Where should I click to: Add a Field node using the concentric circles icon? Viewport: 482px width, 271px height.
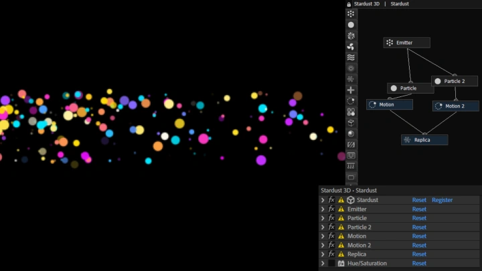(351, 68)
